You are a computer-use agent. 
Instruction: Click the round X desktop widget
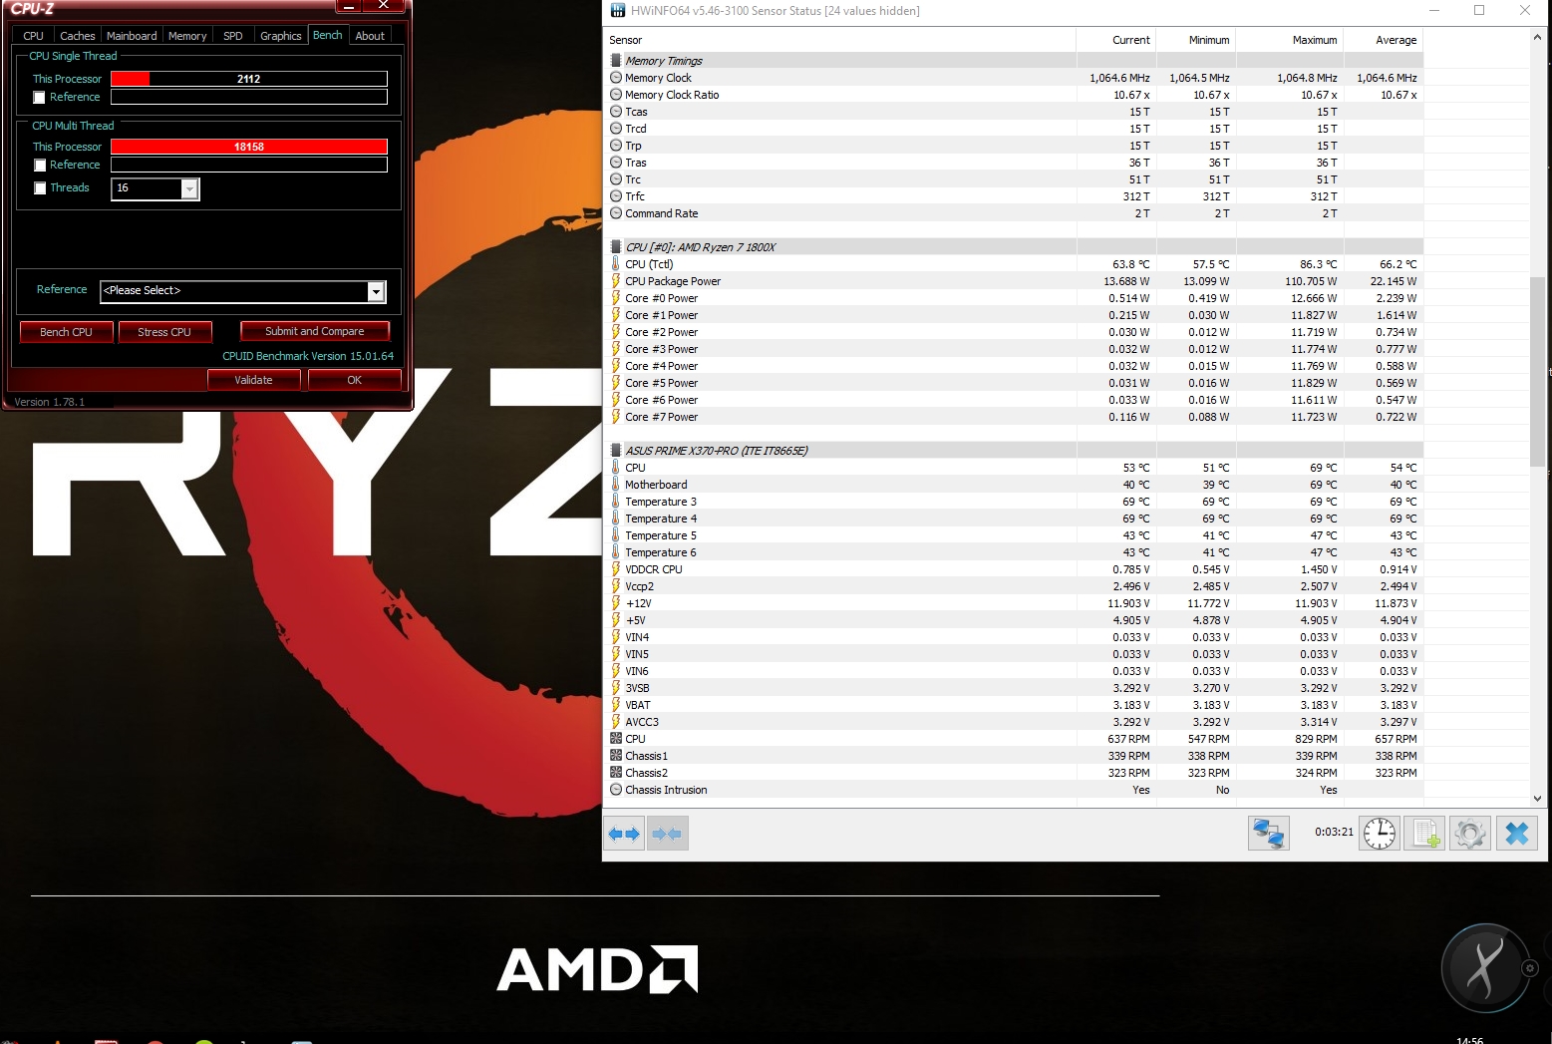coord(1484,968)
